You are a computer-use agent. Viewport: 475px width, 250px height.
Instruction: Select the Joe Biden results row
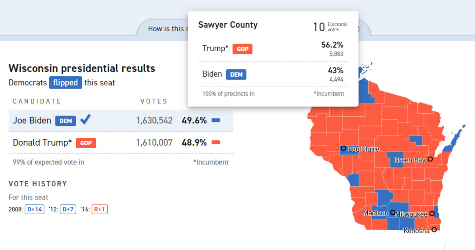[x=121, y=120]
